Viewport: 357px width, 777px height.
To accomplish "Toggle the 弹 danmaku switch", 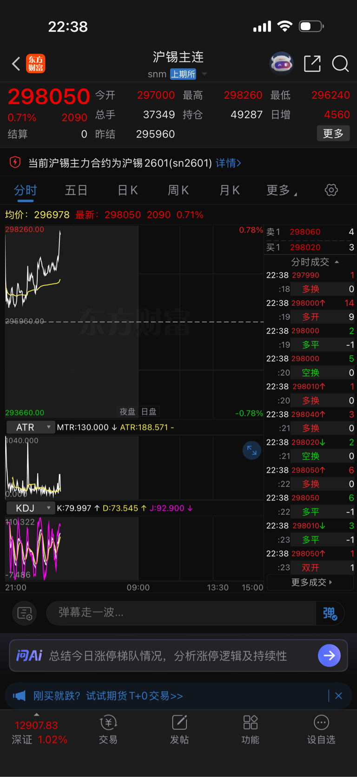I will [330, 613].
